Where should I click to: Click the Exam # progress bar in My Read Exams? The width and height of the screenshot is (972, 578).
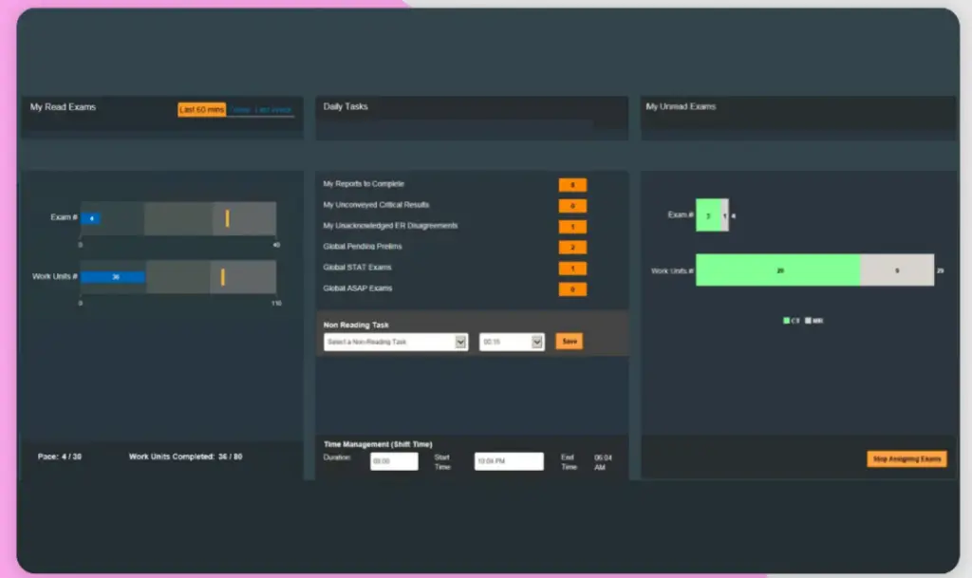point(178,217)
